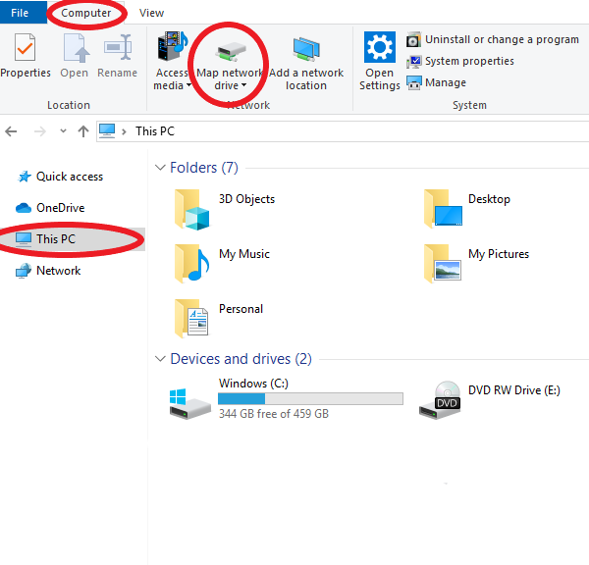Open the Map network drive dropdown arrow
Image resolution: width=589 pixels, height=565 pixels.
(243, 86)
